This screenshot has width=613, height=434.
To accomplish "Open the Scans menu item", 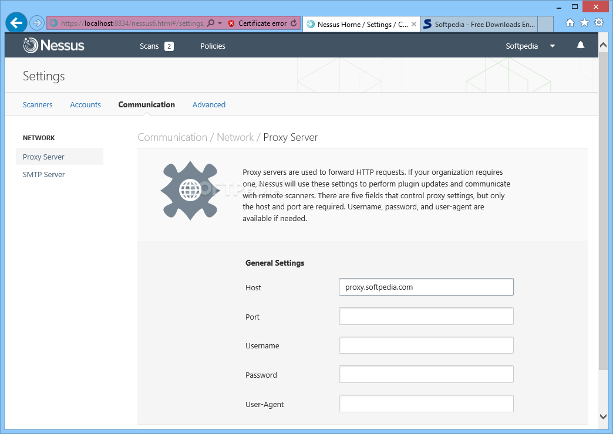I will click(x=149, y=46).
